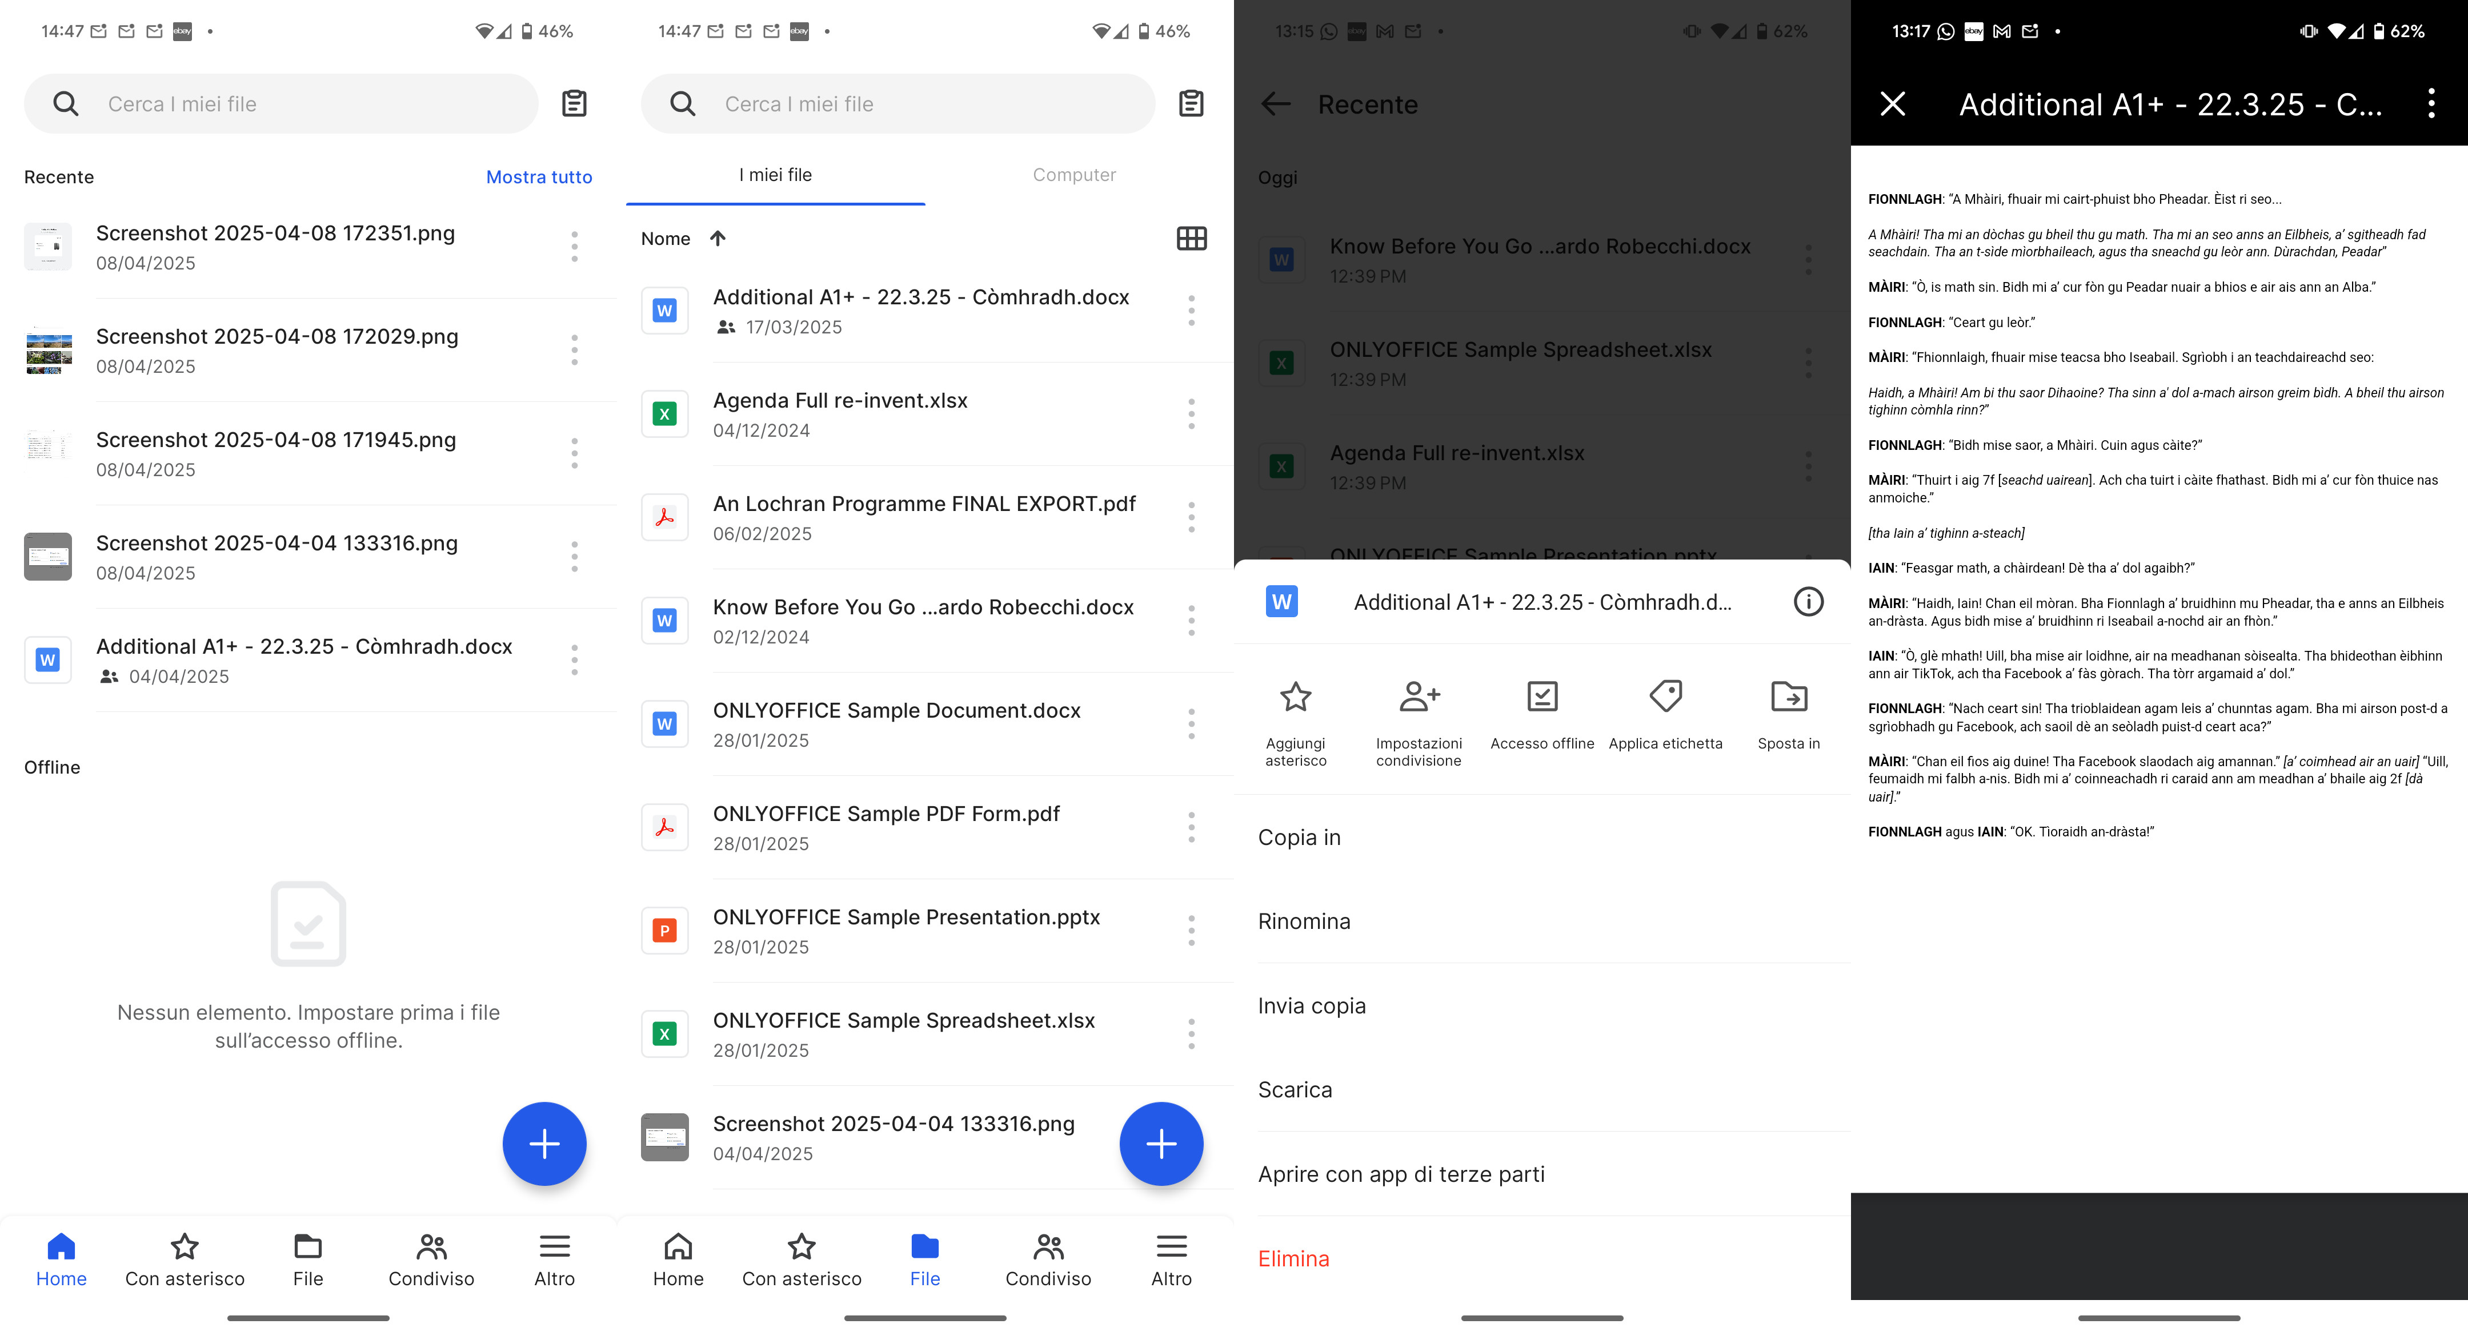The width and height of the screenshot is (2468, 1336).
Task: Open options for ONLYOFFICE Sample Spreadsheet.xlsx
Action: (x=1191, y=1035)
